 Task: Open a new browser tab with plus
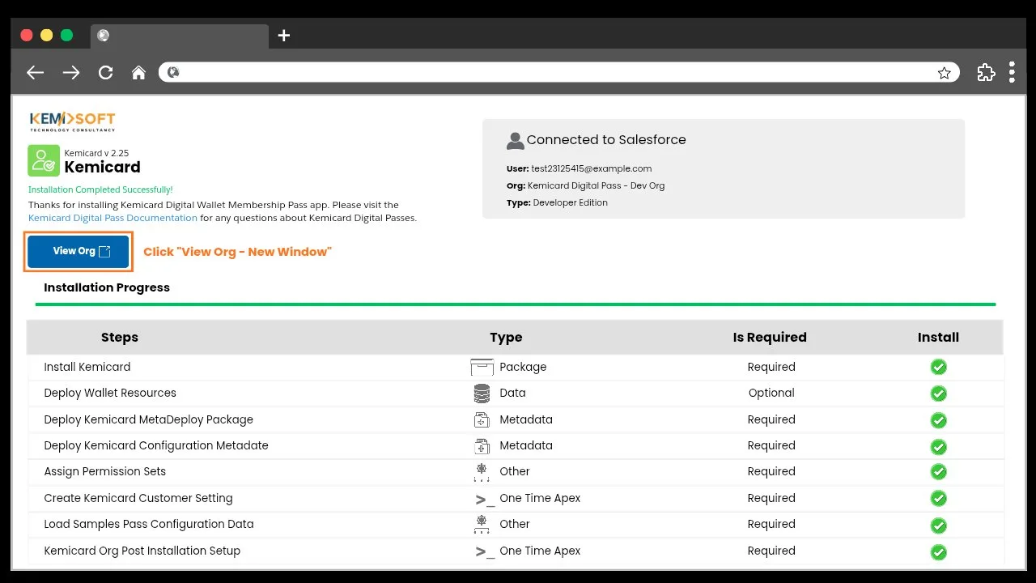click(283, 36)
